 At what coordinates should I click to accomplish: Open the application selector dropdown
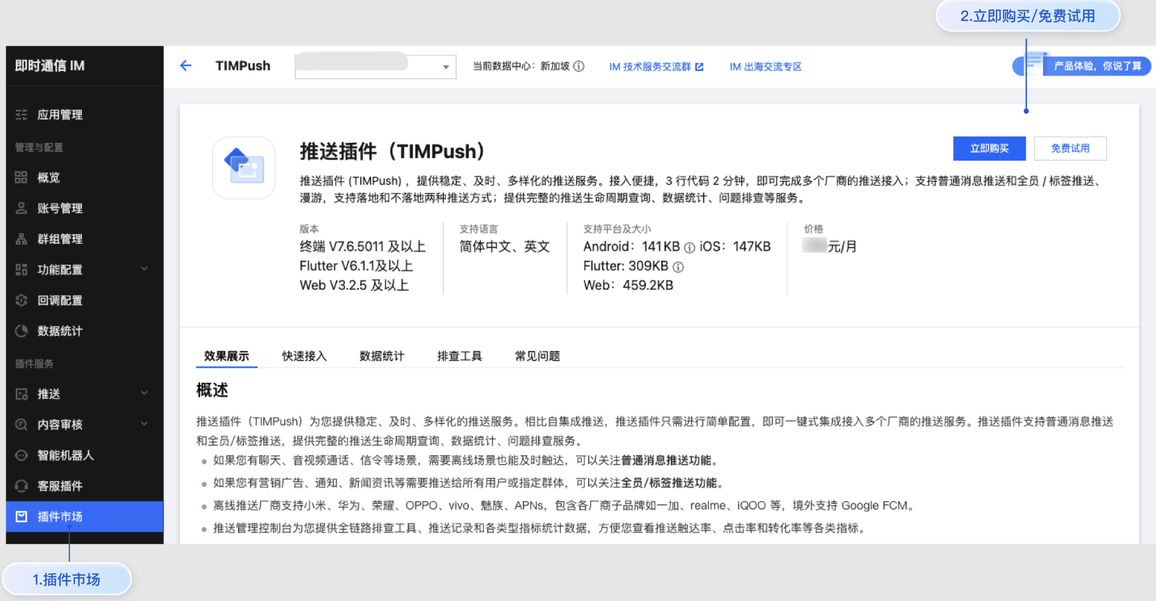coord(375,66)
